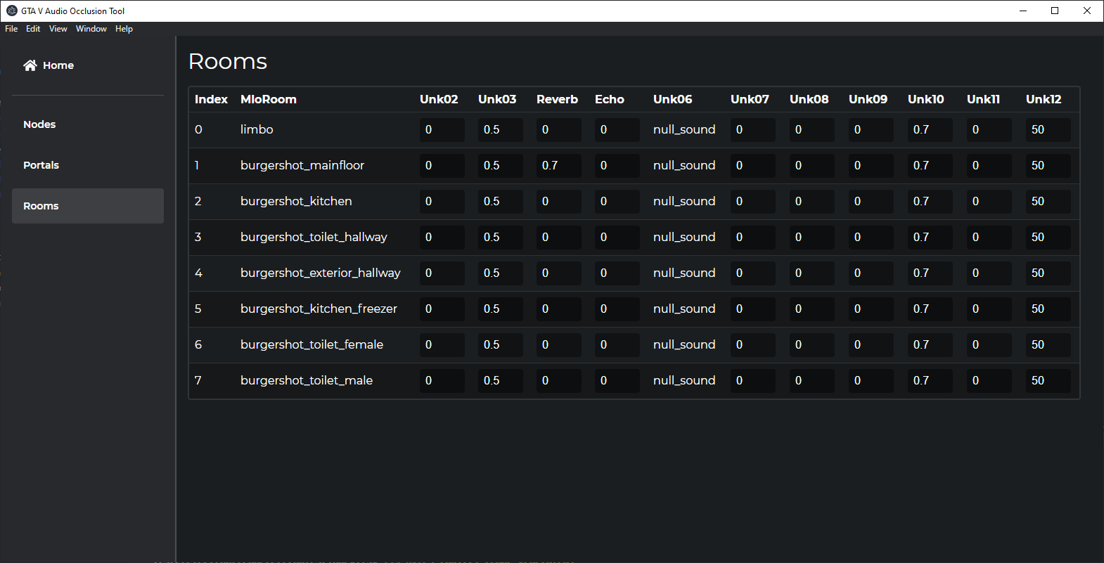Viewport: 1104px width, 563px height.
Task: Click the MloRoom column header
Action: coord(269,99)
